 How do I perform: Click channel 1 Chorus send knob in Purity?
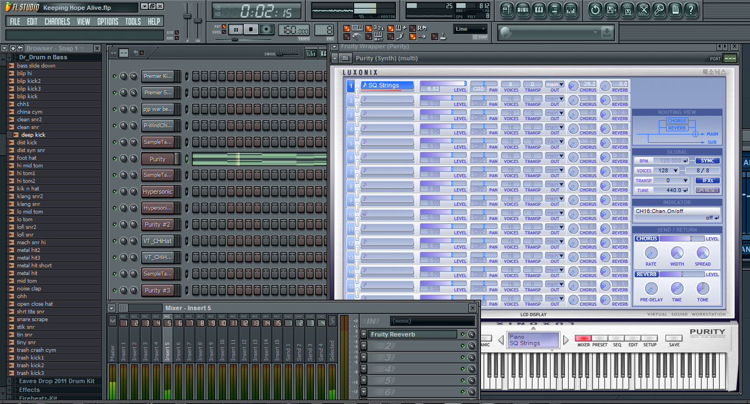point(573,86)
